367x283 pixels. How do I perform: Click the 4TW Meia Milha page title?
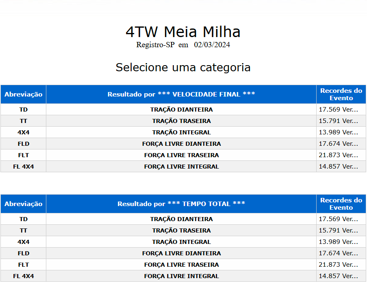(183, 32)
